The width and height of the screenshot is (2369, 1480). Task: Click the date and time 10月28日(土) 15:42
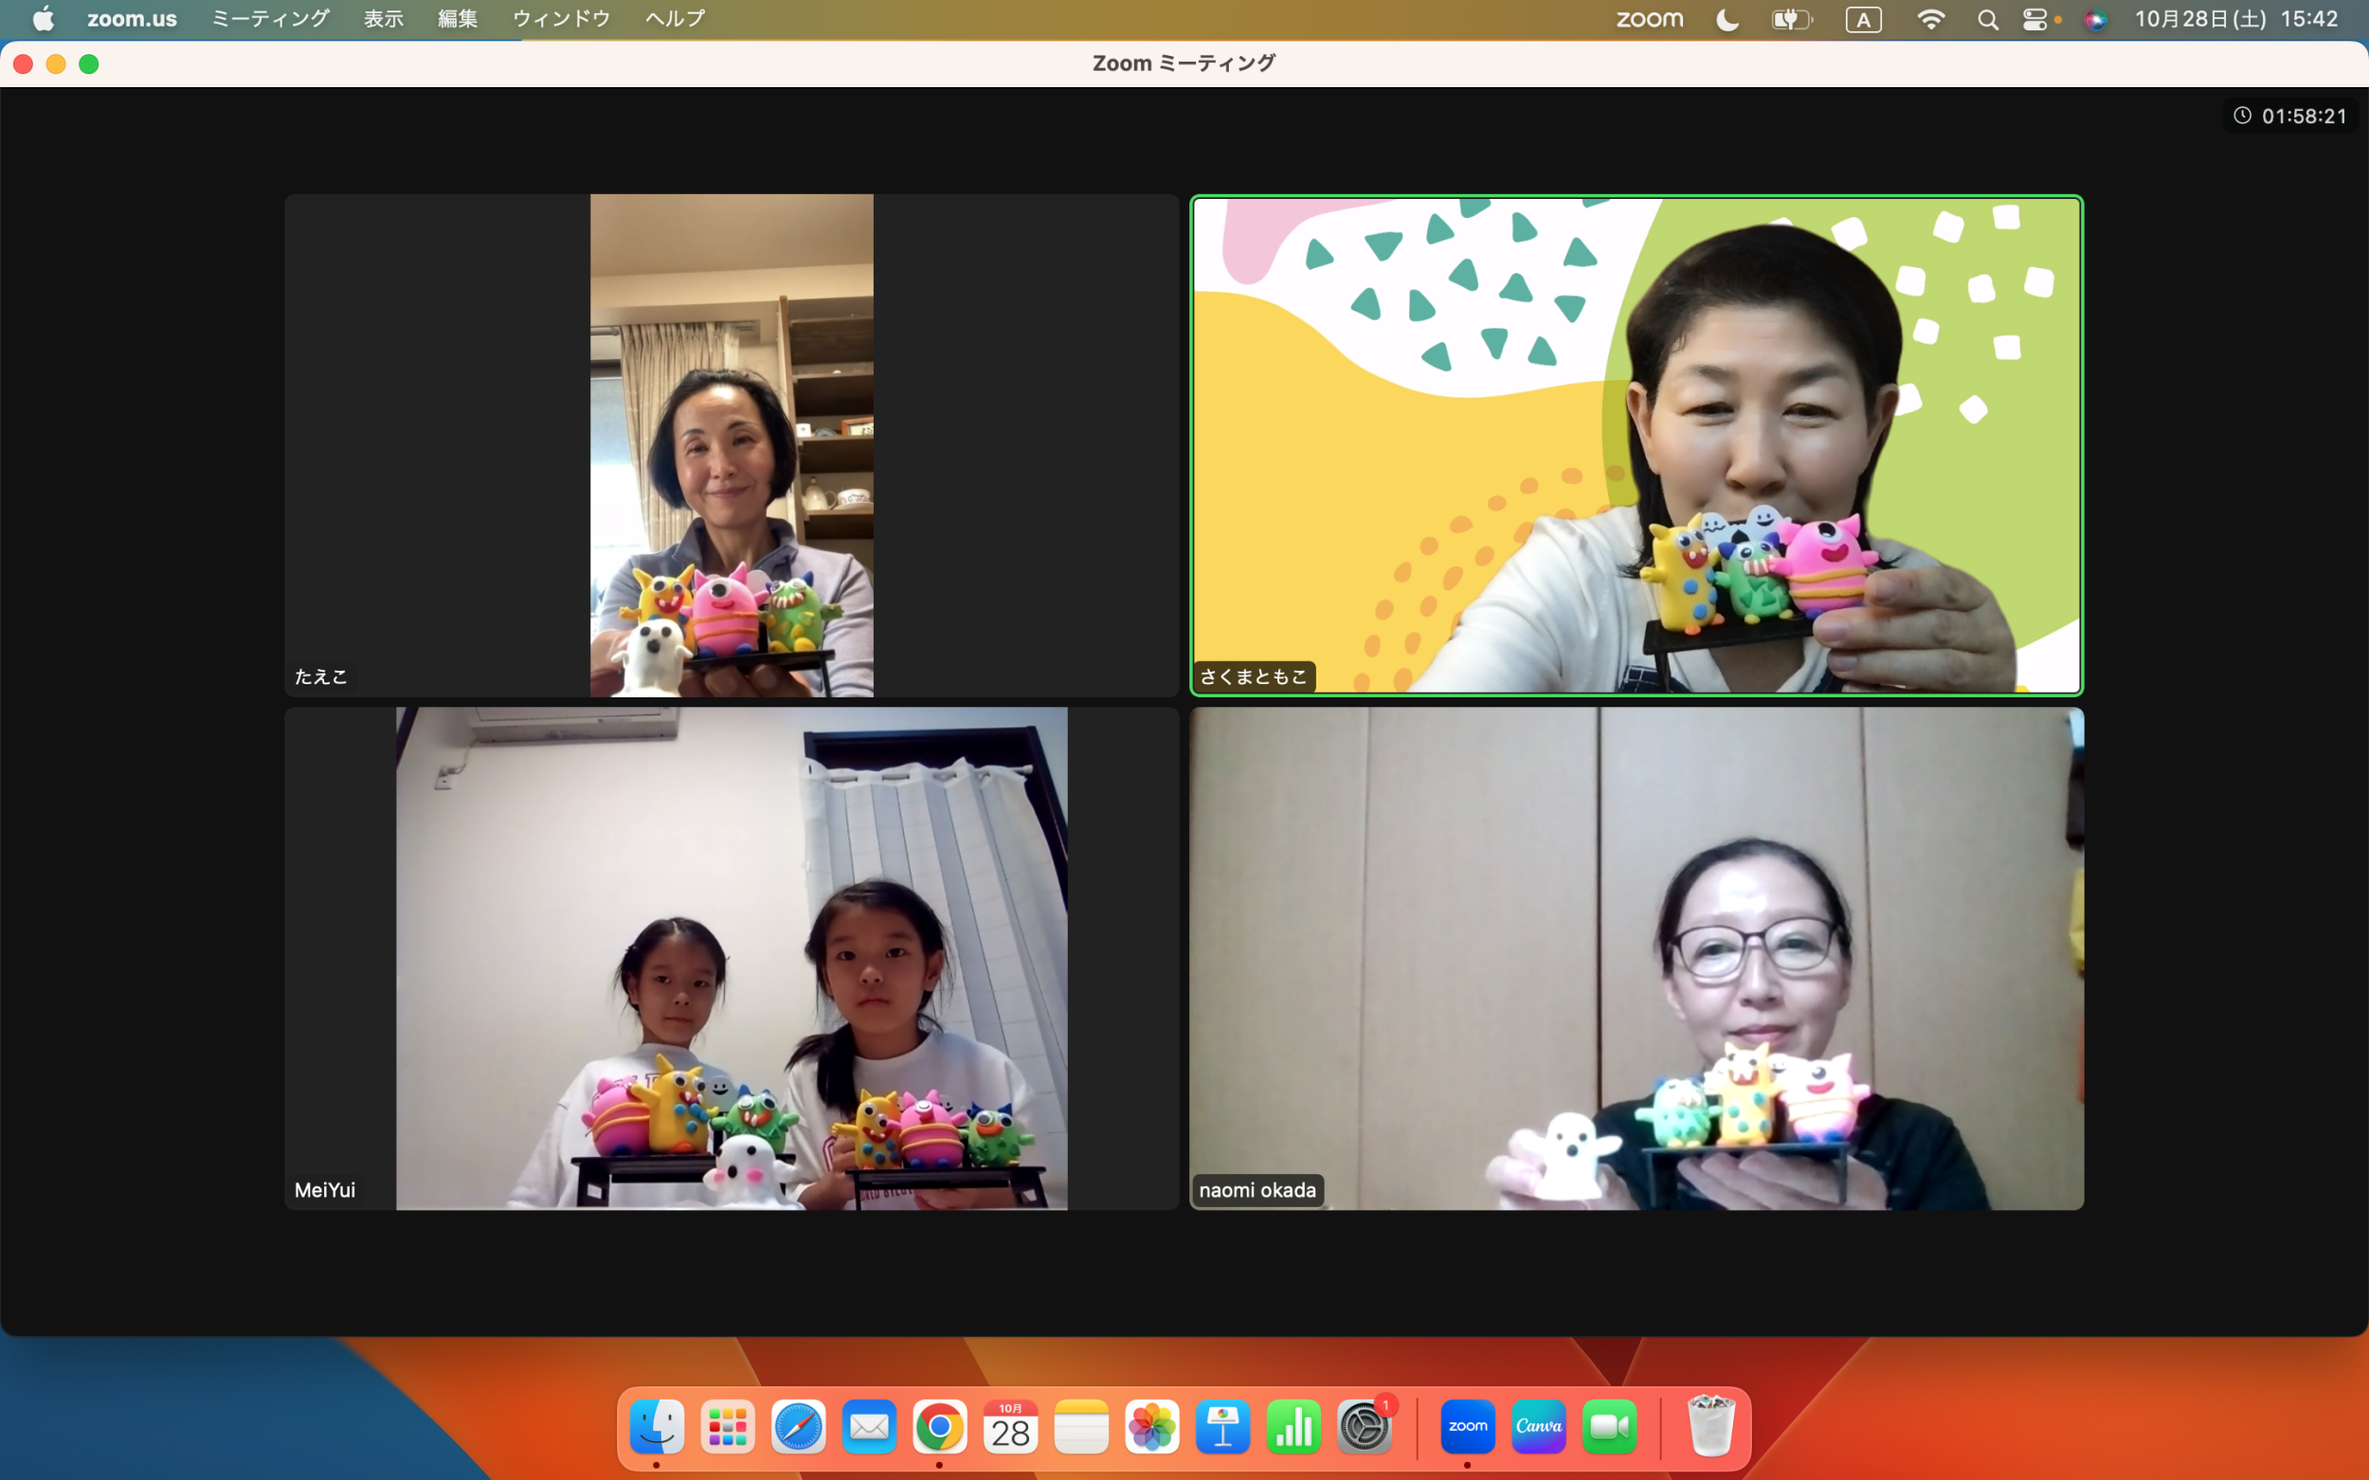coord(2237,19)
